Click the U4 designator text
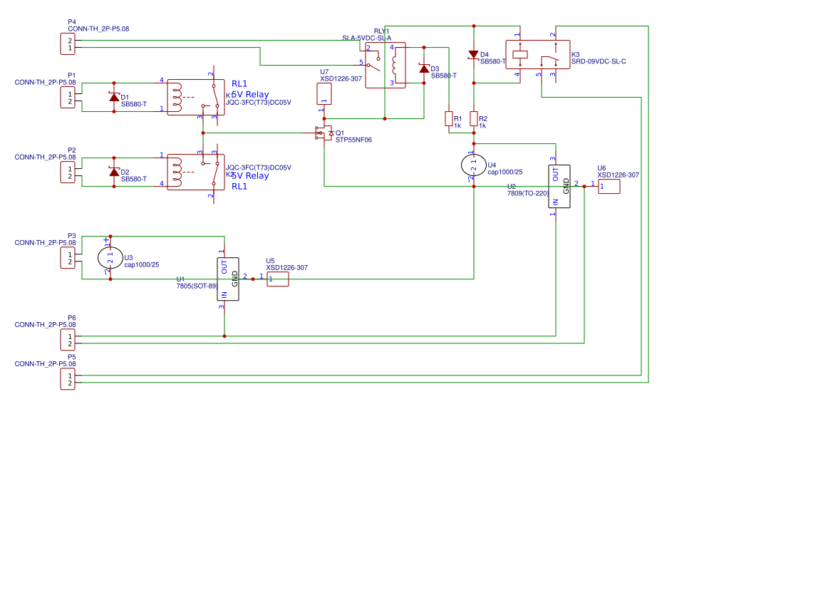The image size is (833, 590). point(492,165)
